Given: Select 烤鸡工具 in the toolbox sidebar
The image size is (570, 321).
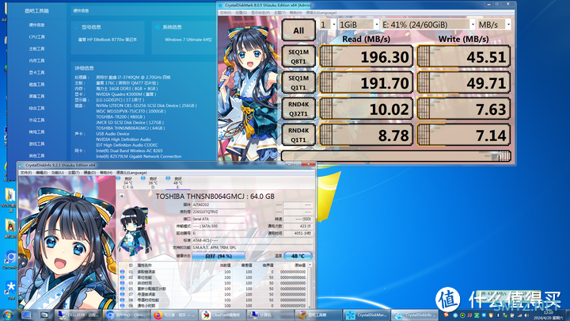Looking at the screenshot, I should (36, 132).
